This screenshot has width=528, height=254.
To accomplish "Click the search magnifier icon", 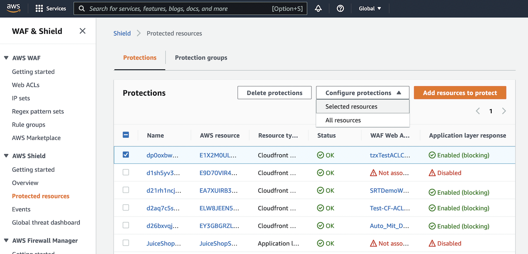I will coord(82,8).
